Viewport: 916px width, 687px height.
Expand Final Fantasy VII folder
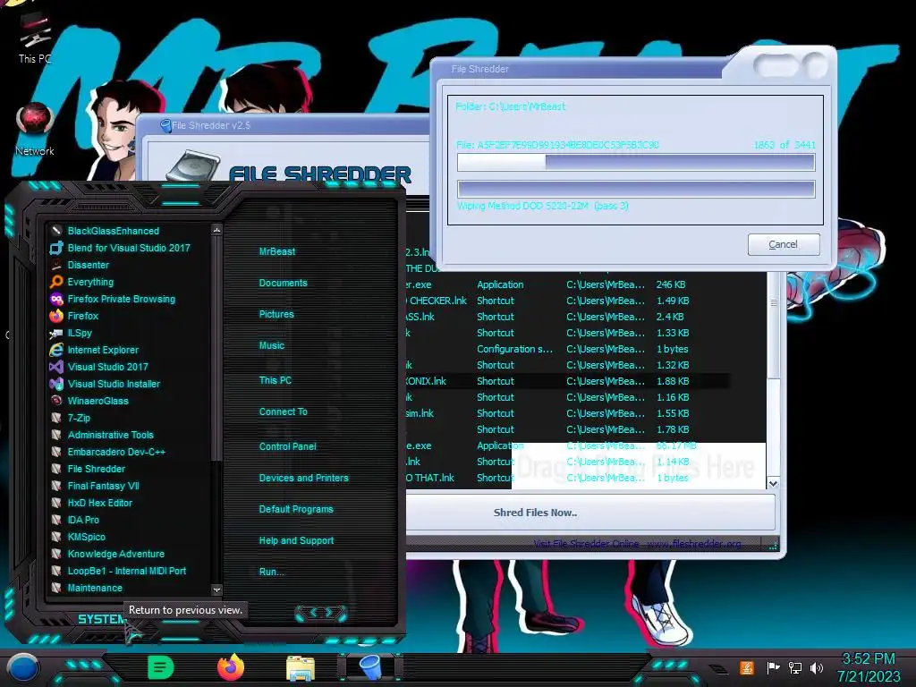point(103,486)
